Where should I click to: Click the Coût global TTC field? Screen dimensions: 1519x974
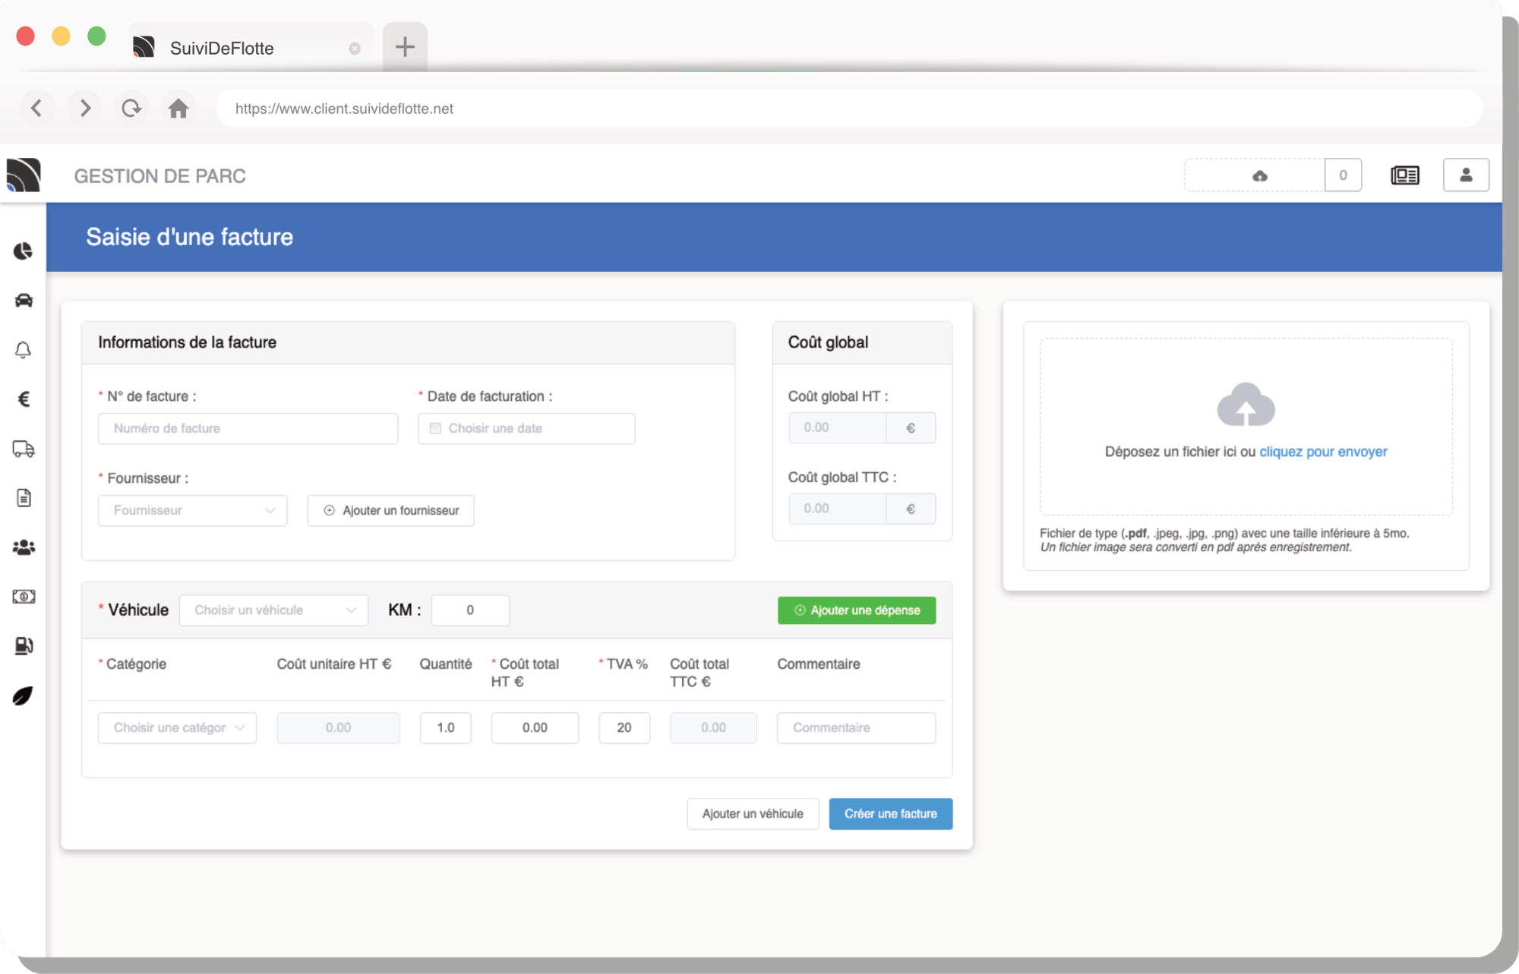click(837, 509)
